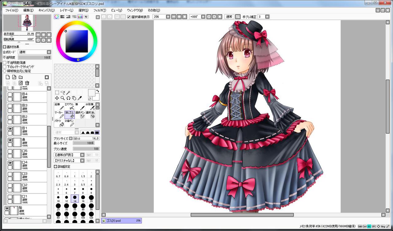Create a new linework layer
This screenshot has width=393, height=231.
[14, 77]
